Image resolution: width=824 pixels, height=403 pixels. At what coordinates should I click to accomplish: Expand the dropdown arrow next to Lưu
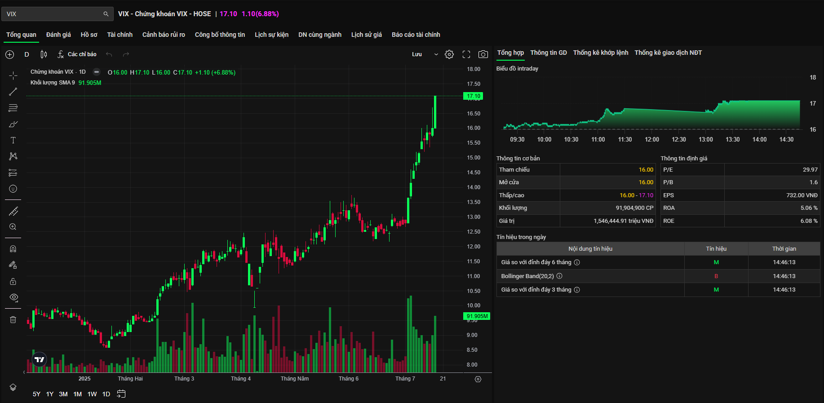[436, 54]
